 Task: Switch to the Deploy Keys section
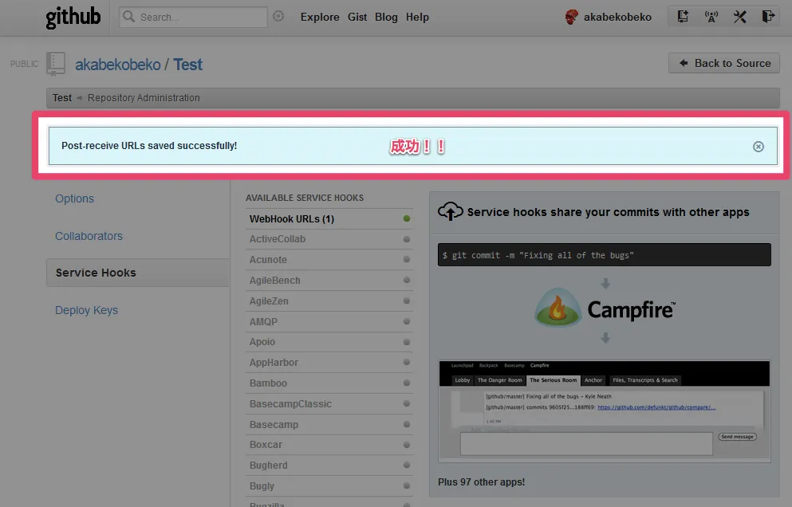[86, 310]
